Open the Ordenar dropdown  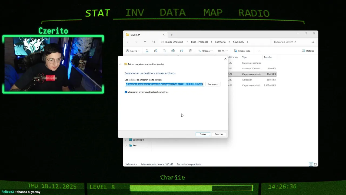point(205,51)
